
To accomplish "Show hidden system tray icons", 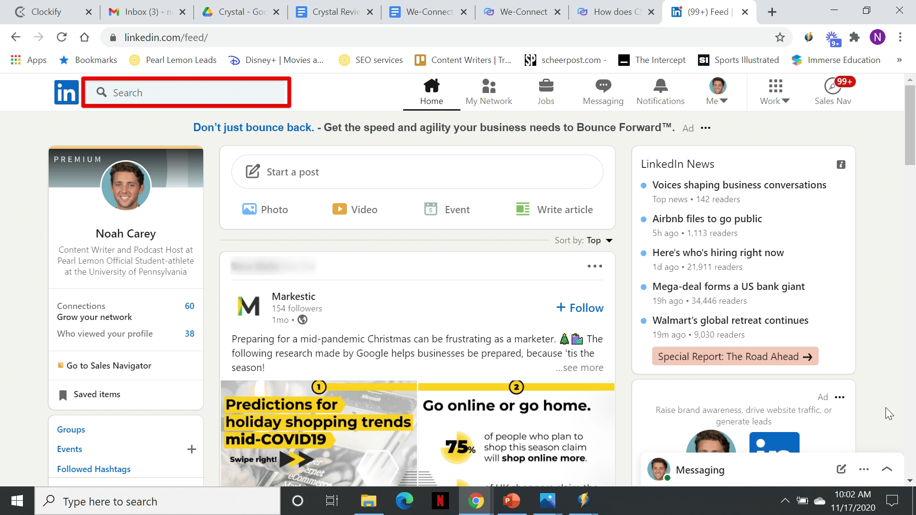I will pos(785,501).
